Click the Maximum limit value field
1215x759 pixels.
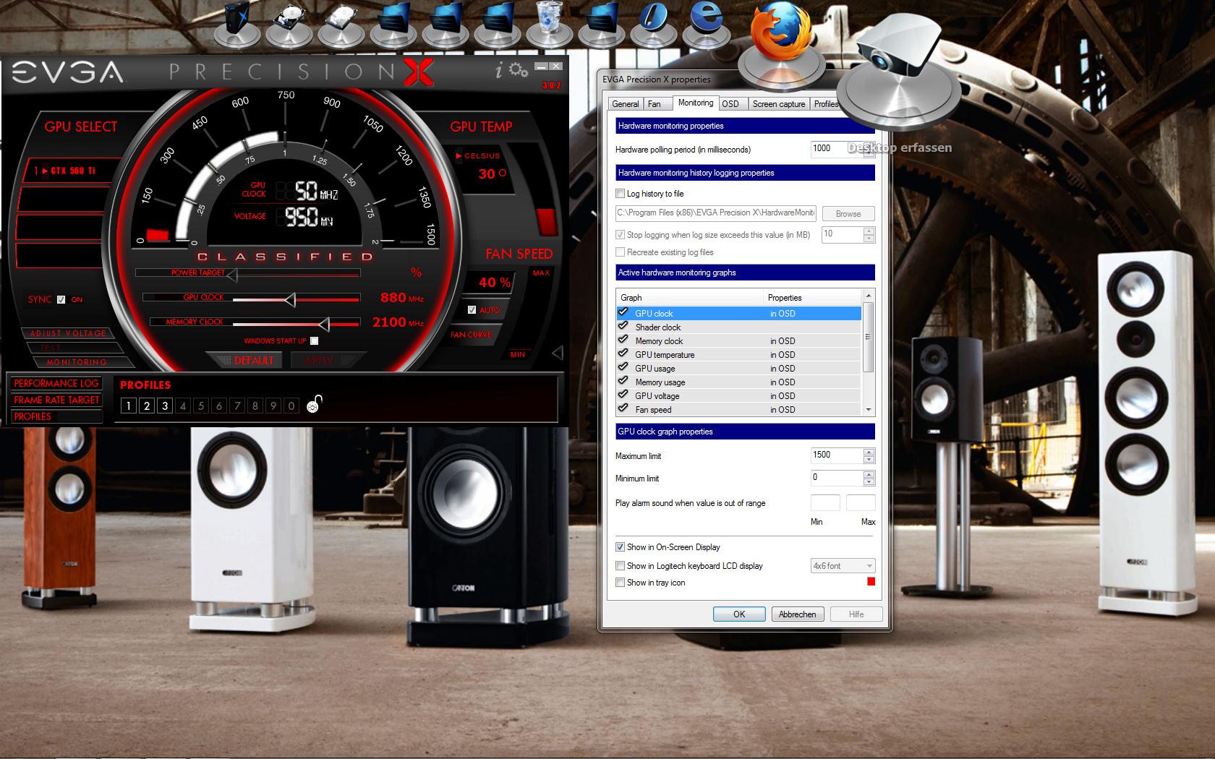click(837, 455)
